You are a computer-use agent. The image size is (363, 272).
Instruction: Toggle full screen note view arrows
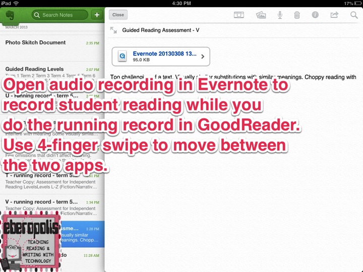coord(113,30)
